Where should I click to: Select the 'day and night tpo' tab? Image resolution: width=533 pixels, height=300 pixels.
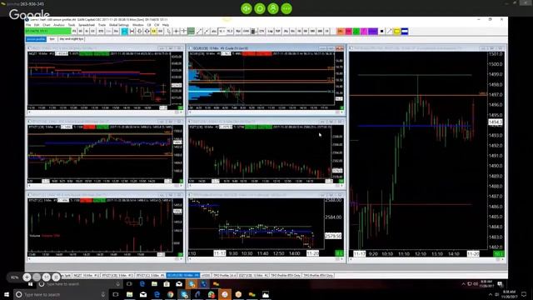point(72,39)
